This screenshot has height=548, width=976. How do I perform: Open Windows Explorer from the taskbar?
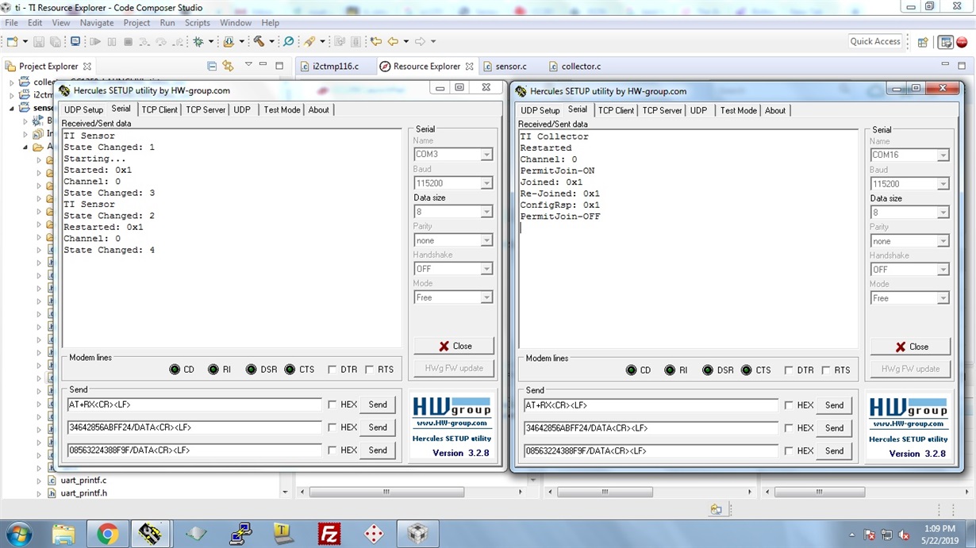pos(63,534)
